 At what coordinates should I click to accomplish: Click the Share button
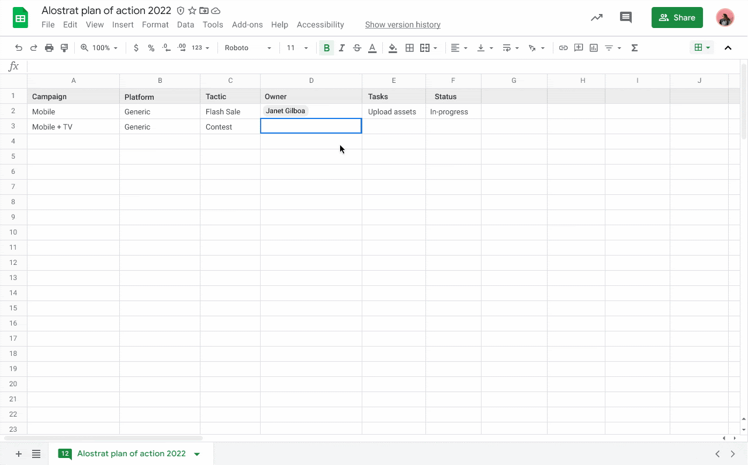coord(677,18)
